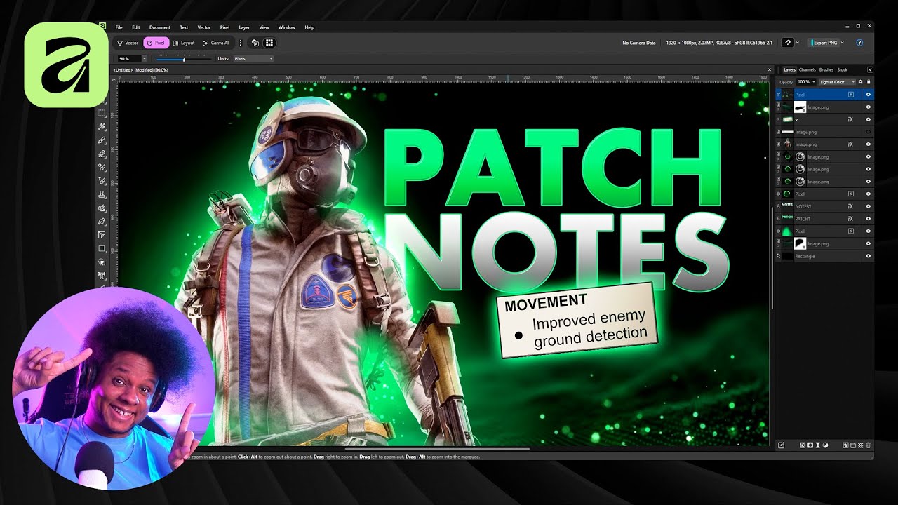Click edit icon at Layers panel bottom-left
Screen dimensions: 898x505
(782, 445)
